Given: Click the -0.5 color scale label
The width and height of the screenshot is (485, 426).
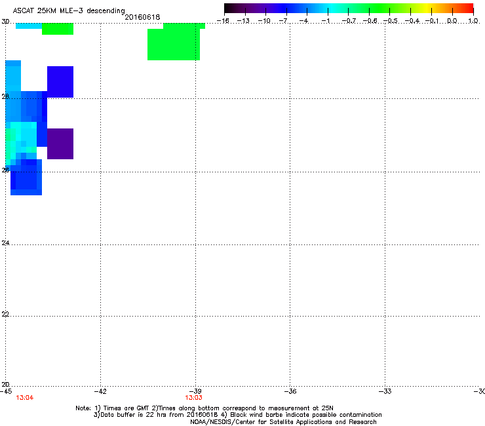Looking at the screenshot, I should [x=391, y=21].
